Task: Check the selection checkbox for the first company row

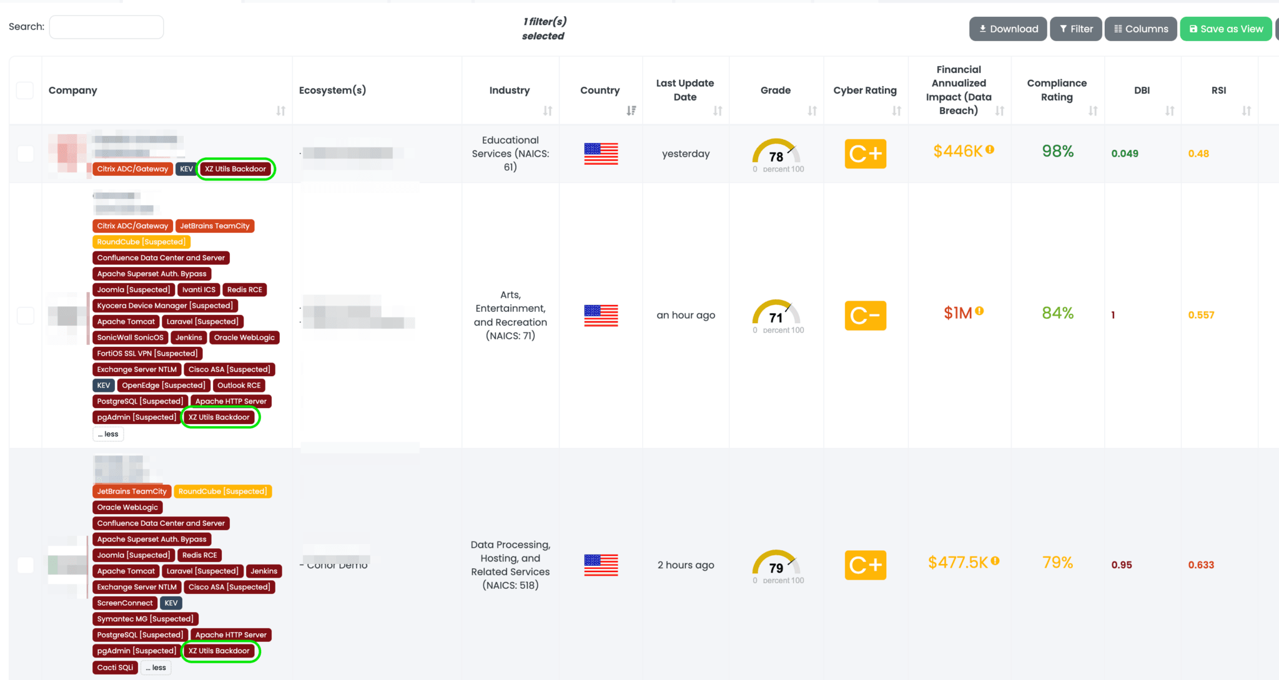Action: coord(25,153)
